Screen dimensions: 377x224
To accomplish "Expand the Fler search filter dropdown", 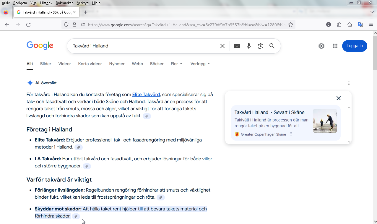I will [x=176, y=64].
